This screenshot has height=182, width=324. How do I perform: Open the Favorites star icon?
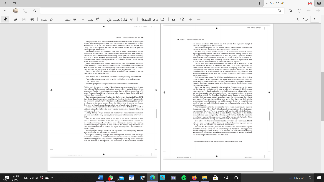point(34,11)
